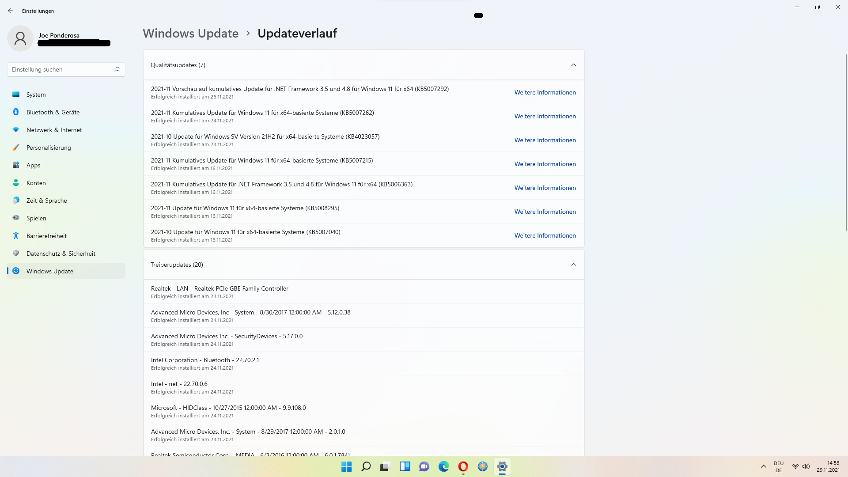
Task: Show hidden system tray icons
Action: point(763,466)
